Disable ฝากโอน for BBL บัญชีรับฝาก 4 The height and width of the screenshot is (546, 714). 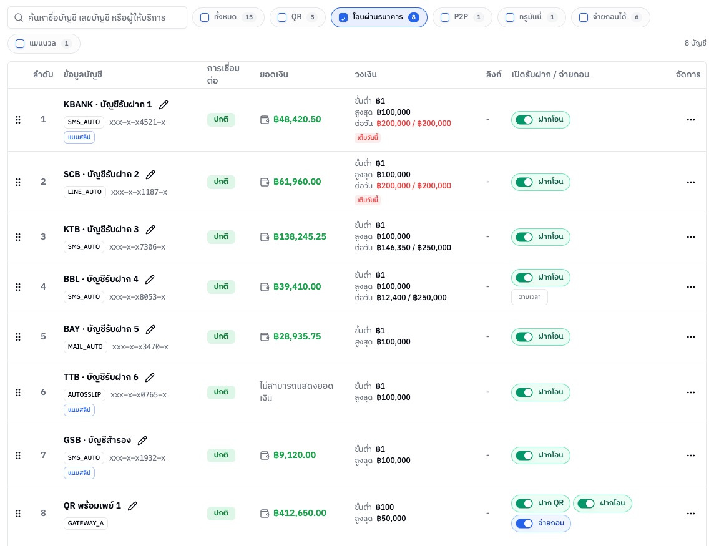point(524,277)
